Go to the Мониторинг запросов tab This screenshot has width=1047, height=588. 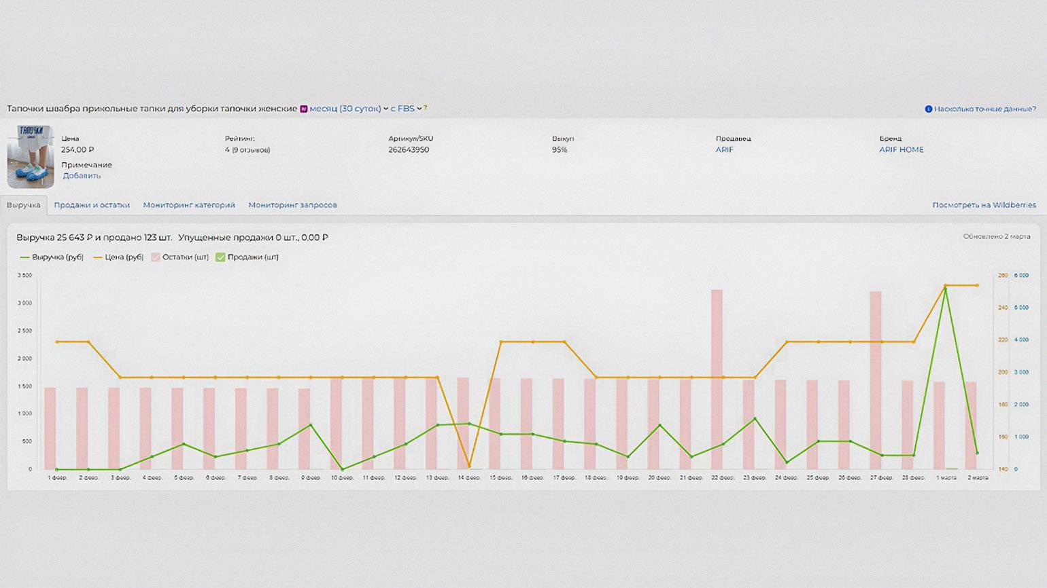[x=292, y=205]
